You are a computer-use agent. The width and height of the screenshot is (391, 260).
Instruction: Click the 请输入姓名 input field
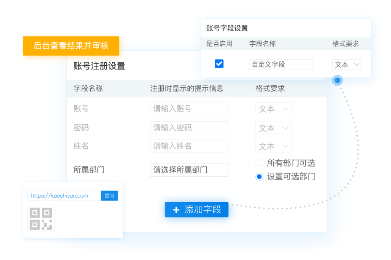pyautogui.click(x=189, y=146)
